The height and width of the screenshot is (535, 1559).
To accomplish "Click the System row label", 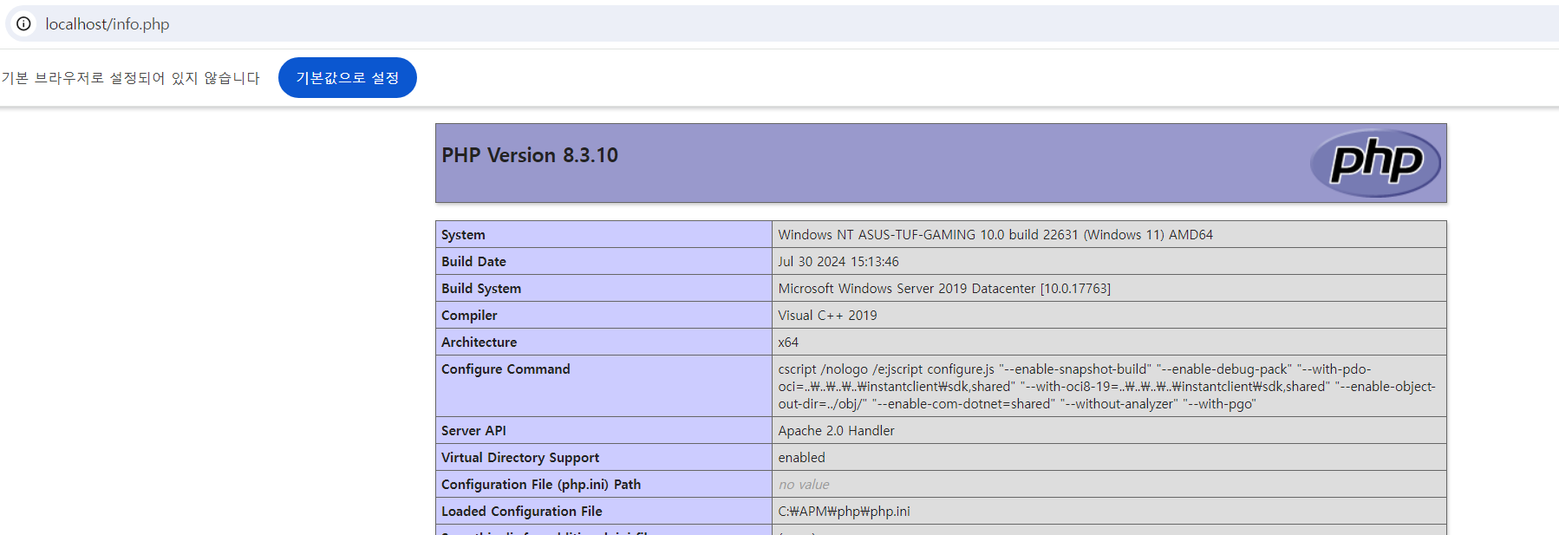I will 463,235.
